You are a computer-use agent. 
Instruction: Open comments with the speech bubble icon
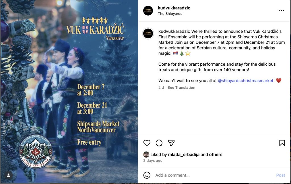point(159,143)
